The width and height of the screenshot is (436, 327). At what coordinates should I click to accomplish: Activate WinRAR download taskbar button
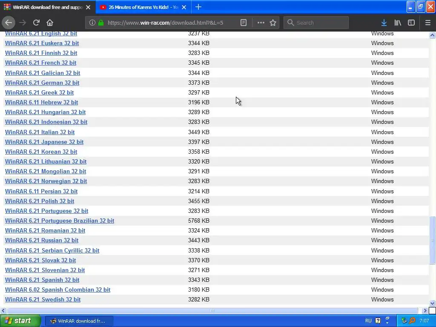click(x=79, y=321)
